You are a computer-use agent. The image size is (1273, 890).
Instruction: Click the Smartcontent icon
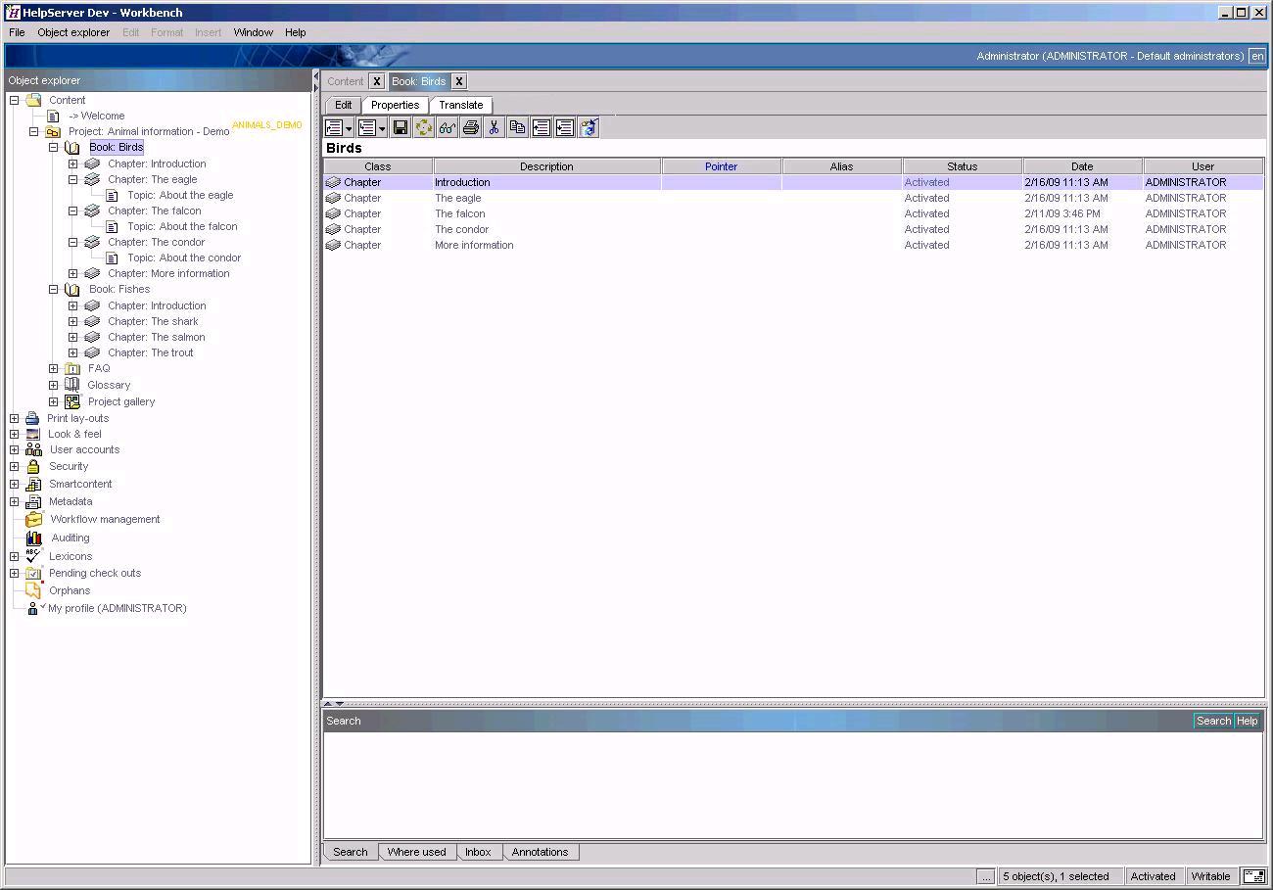(x=33, y=484)
